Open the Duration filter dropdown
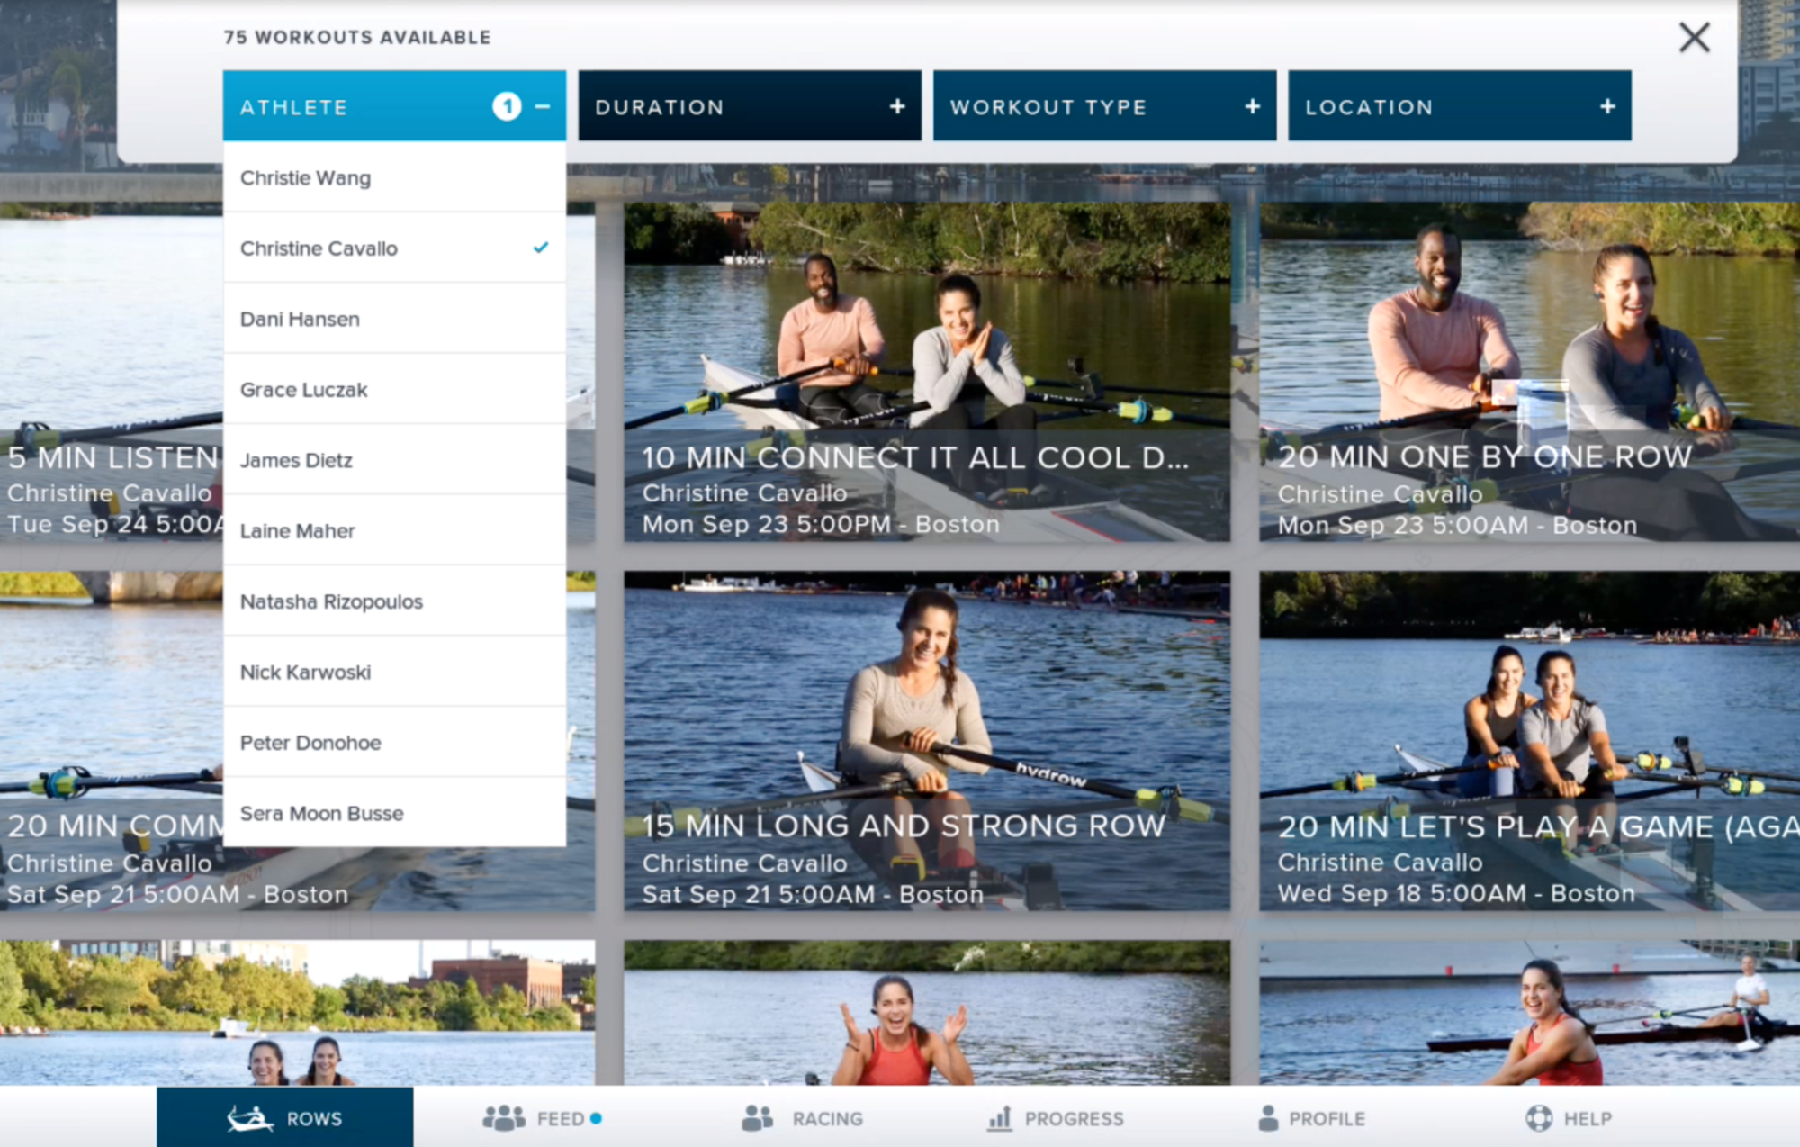This screenshot has height=1147, width=1800. pos(750,105)
